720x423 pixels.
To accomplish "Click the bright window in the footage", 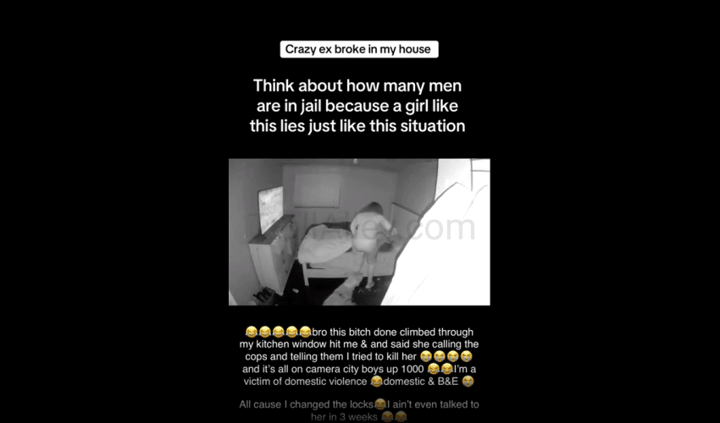I will point(462,179).
